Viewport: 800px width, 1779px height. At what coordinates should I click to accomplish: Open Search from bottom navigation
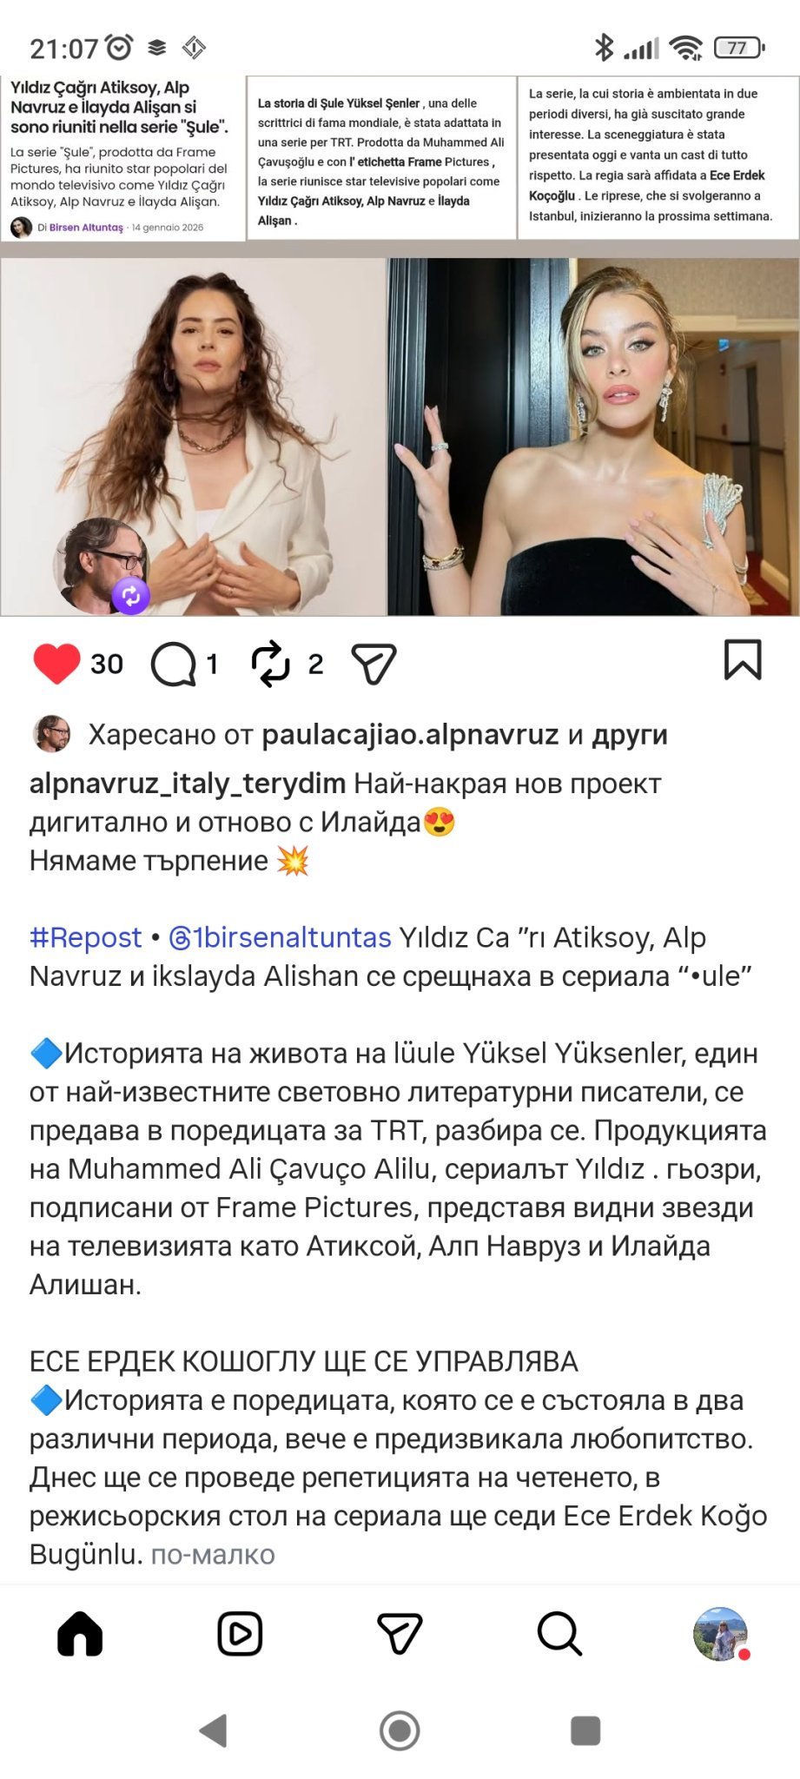[559, 1635]
